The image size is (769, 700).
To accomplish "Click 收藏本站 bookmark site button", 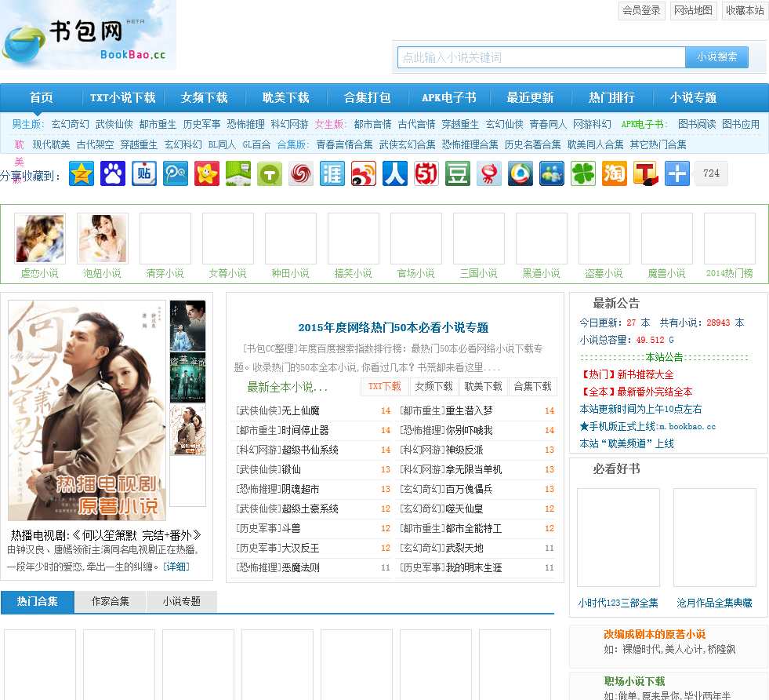I will click(x=745, y=10).
